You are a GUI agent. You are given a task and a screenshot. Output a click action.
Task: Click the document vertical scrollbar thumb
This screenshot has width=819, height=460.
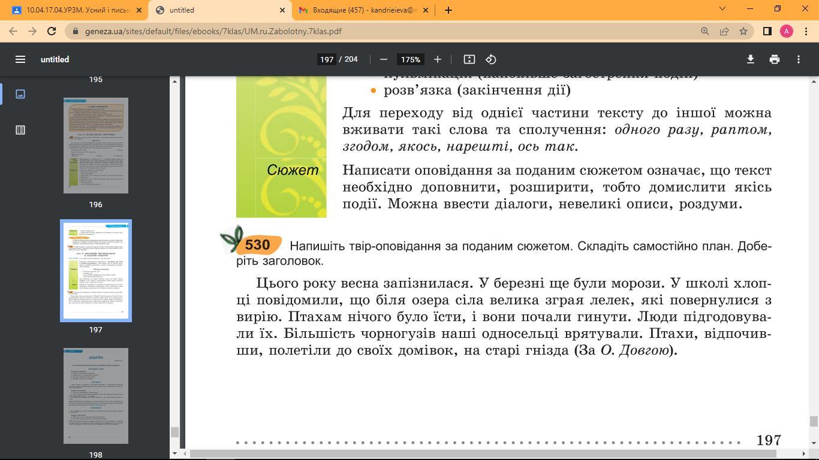814,422
